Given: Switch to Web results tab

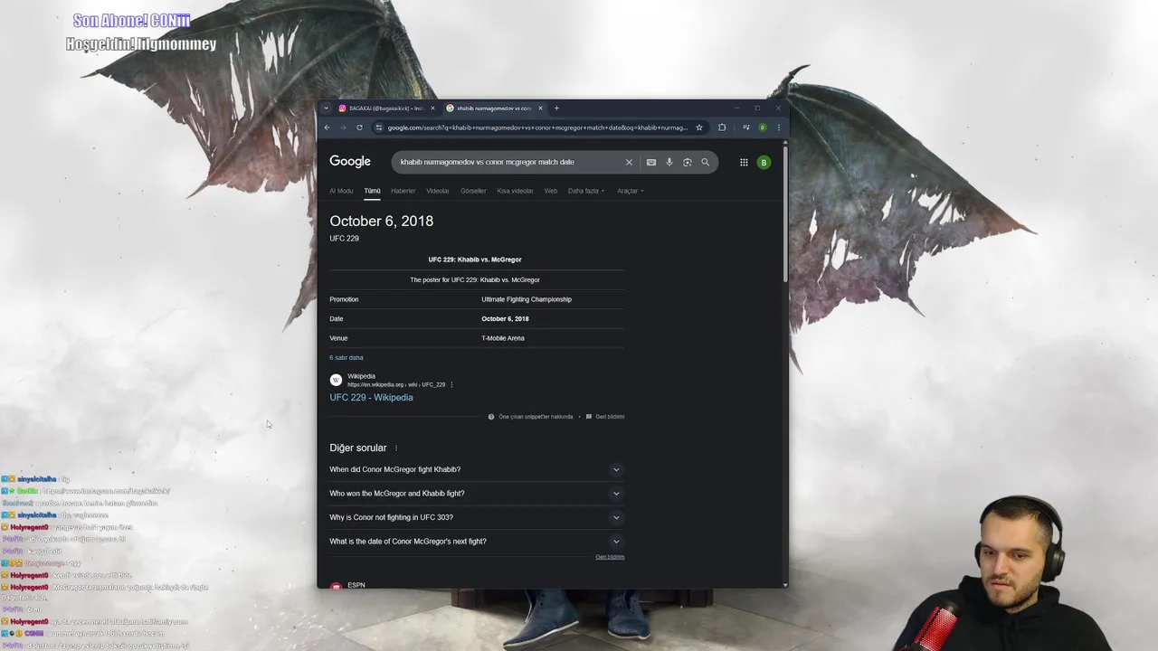Looking at the screenshot, I should (x=550, y=191).
